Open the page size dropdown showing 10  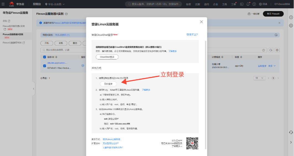point(259,78)
